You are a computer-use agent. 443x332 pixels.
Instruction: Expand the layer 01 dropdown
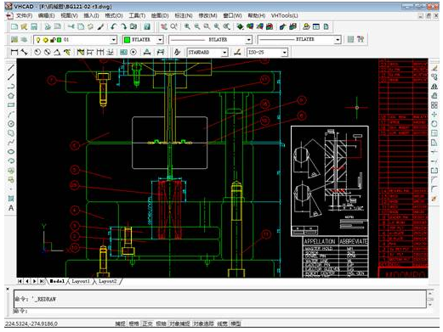click(x=114, y=40)
